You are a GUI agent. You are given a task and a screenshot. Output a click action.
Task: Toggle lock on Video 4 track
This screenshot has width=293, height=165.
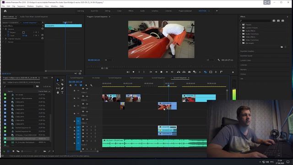point(74,98)
